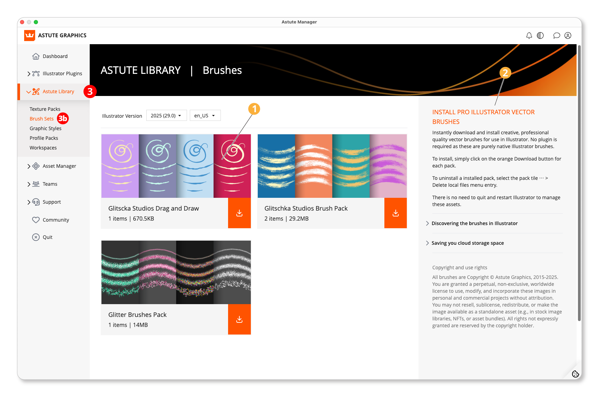Toggle the dark/light theme icon
The height and width of the screenshot is (397, 599).
540,36
